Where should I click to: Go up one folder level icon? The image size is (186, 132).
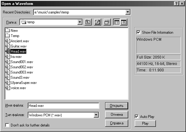[x=88, y=22]
